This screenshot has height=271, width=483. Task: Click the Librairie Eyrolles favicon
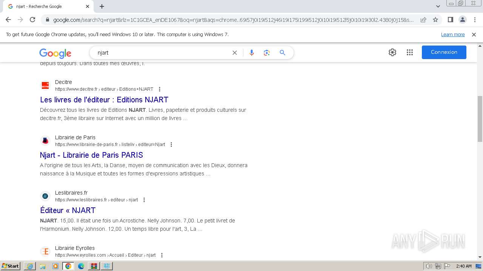[x=45, y=251]
